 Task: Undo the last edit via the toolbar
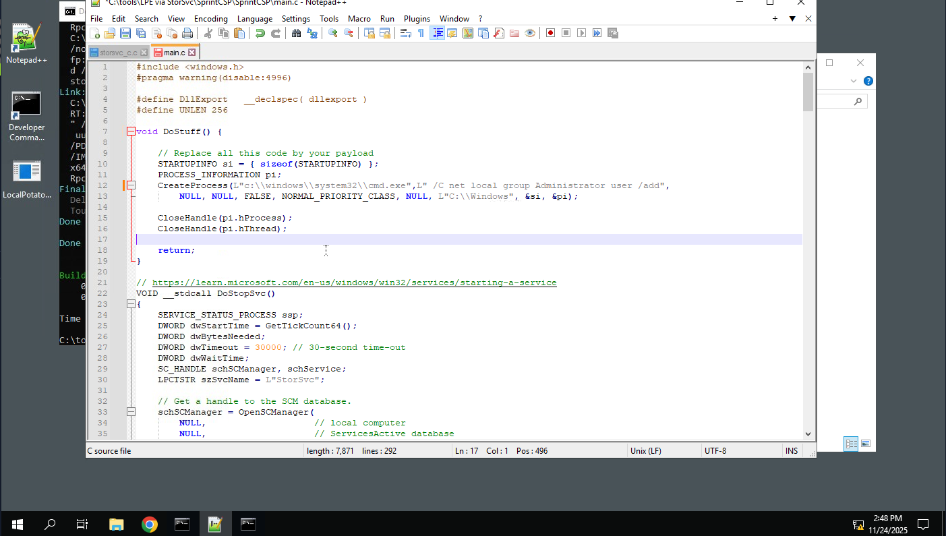point(260,33)
